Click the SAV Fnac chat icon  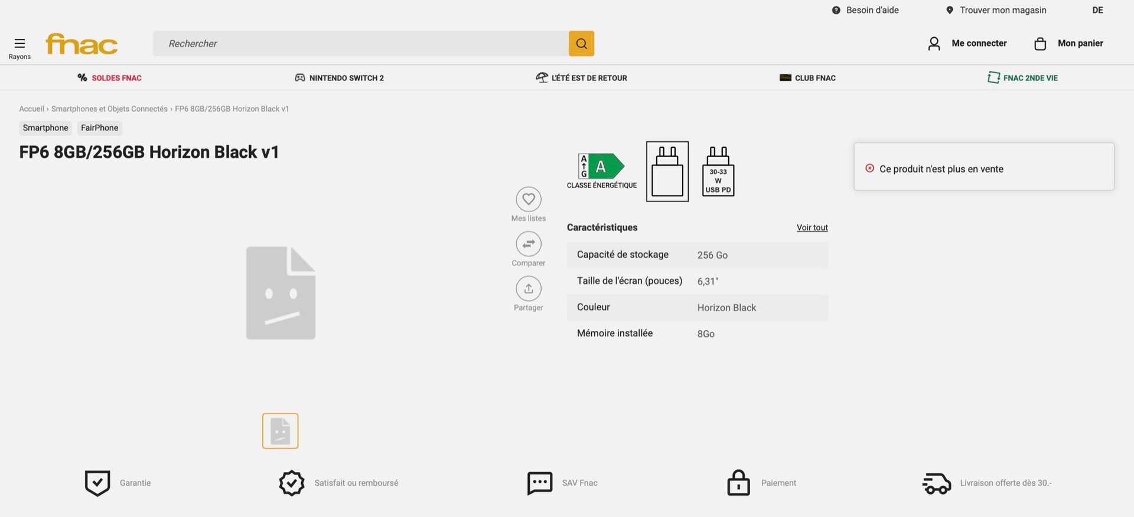(540, 483)
